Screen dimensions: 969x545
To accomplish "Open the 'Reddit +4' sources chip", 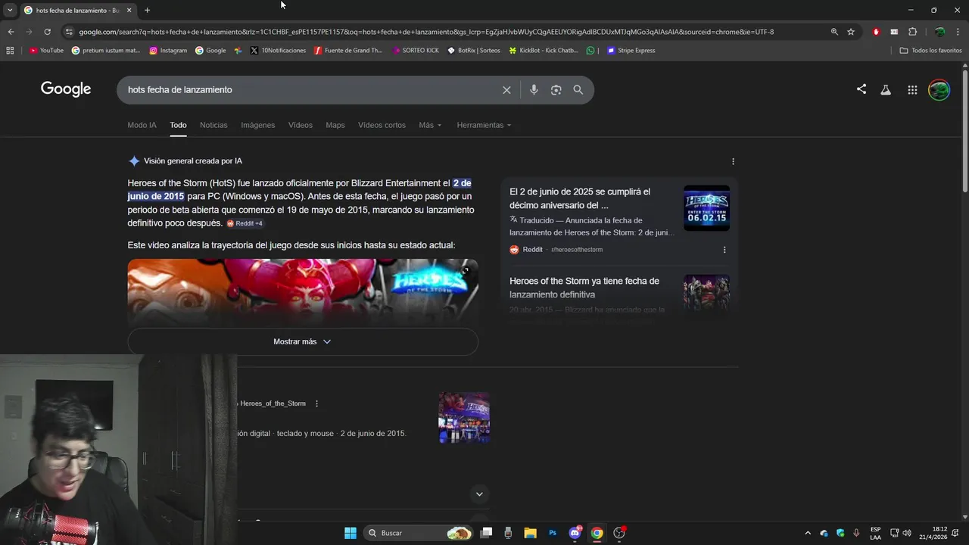I will tap(245, 223).
